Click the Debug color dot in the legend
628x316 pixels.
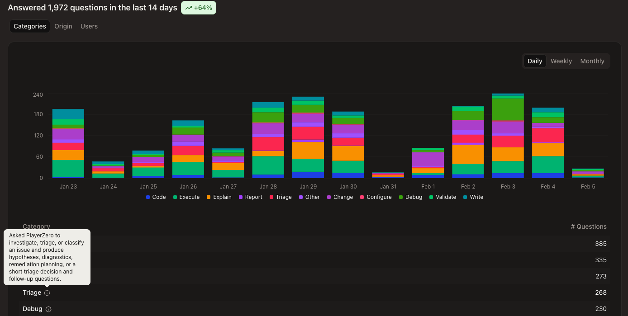pos(401,197)
